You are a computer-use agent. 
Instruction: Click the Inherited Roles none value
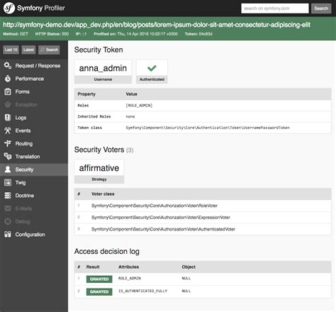coord(130,116)
